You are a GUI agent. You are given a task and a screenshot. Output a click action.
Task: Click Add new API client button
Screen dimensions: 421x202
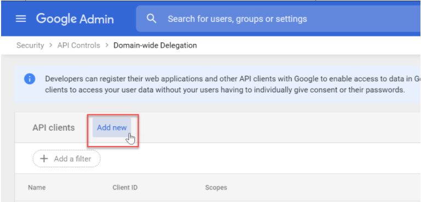(x=112, y=127)
